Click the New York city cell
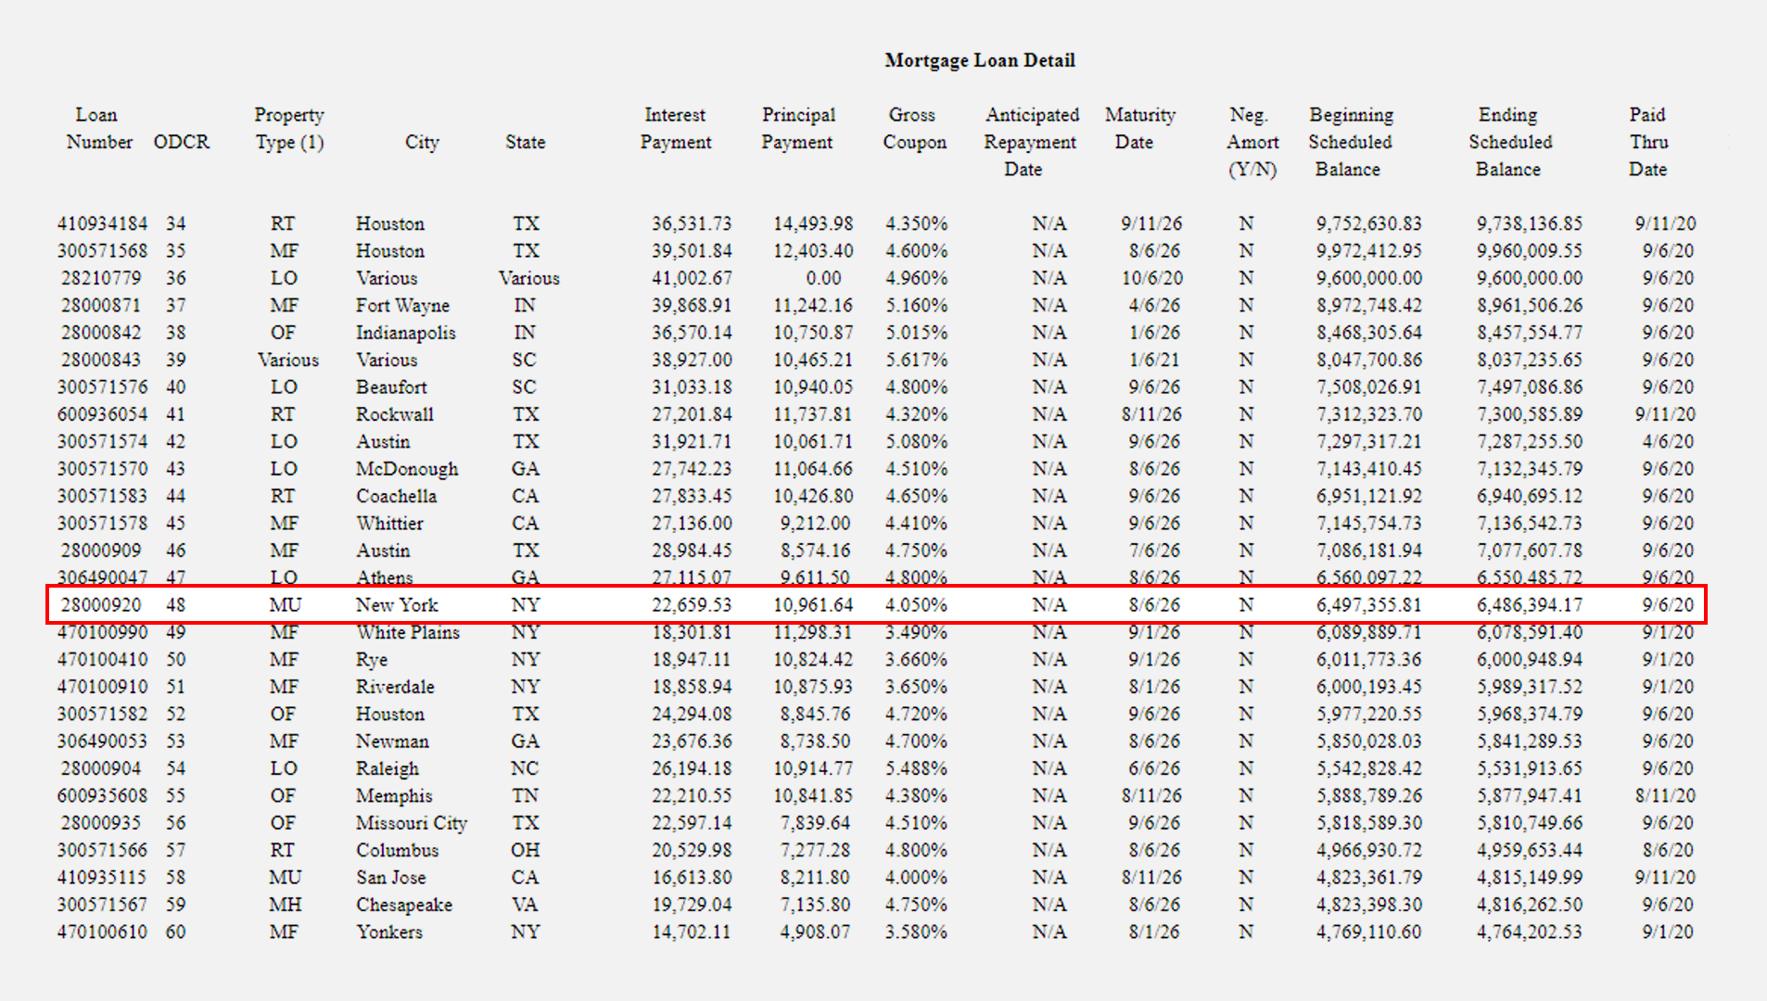 tap(397, 605)
